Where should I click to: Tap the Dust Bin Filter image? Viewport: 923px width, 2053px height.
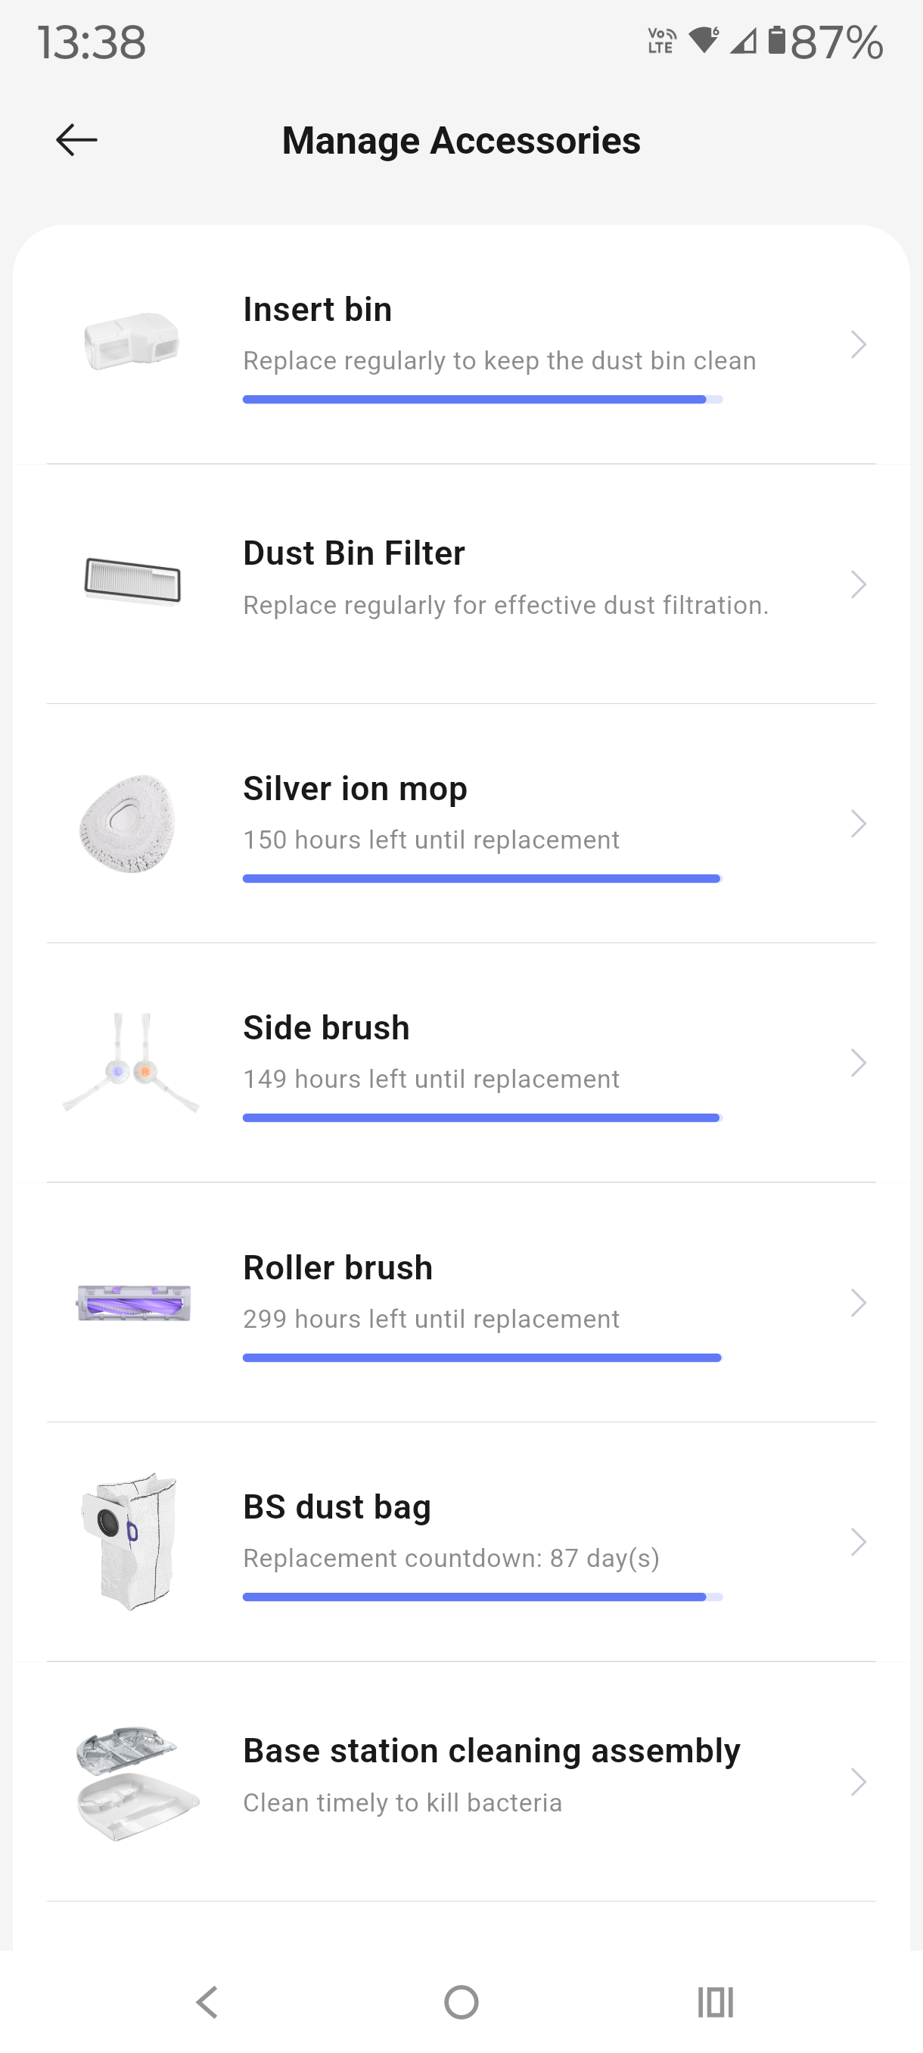[x=133, y=582]
